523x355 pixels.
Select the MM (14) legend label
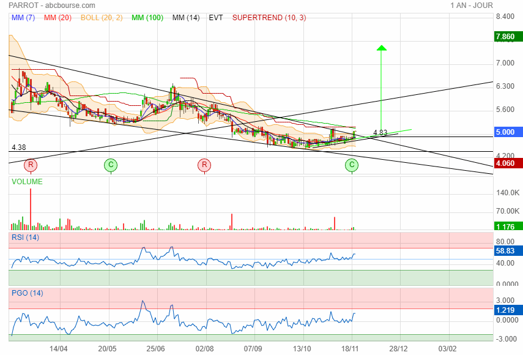point(186,18)
